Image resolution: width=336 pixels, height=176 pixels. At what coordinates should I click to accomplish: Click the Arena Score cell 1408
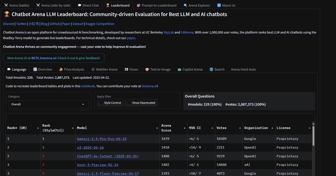point(173,156)
